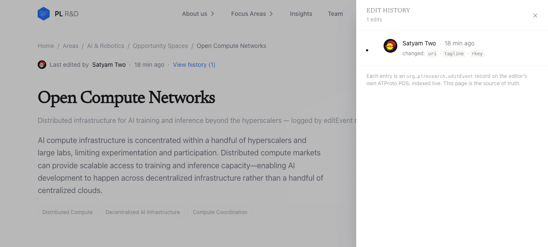Close the Edit History panel
Viewport: 548px width, 247px height.
click(535, 16)
